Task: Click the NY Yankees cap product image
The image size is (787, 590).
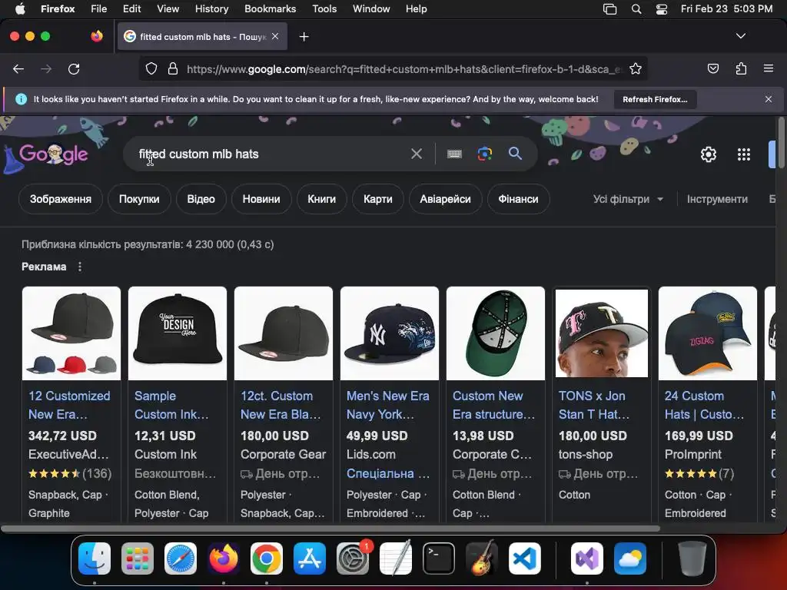Action: tap(390, 333)
